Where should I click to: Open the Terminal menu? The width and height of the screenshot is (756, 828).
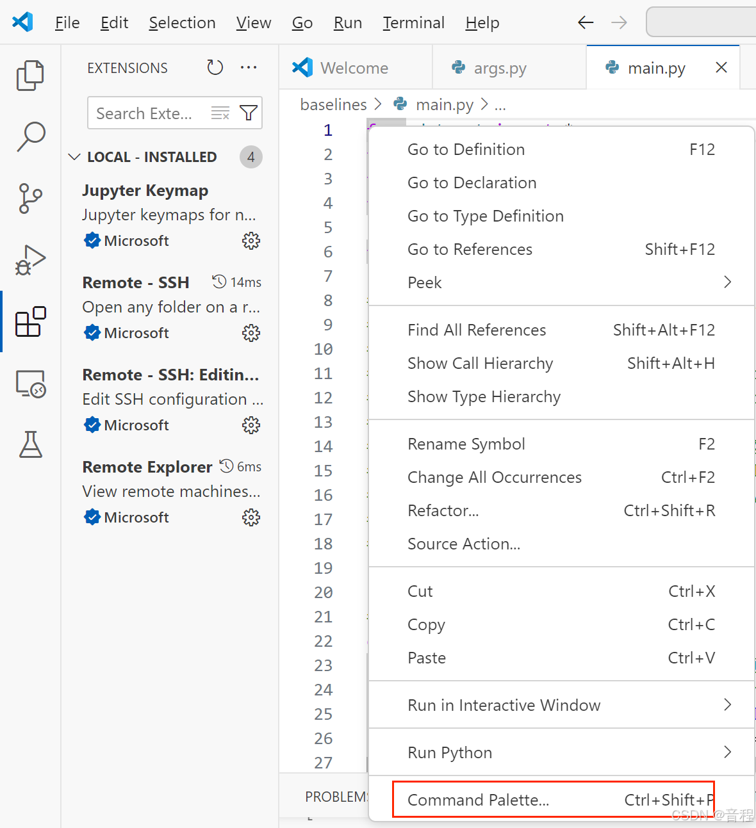pos(413,23)
